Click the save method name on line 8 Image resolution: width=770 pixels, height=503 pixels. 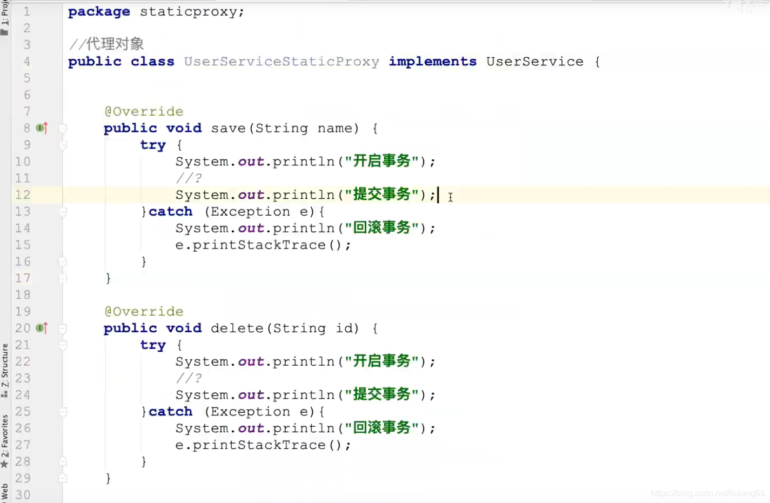[x=229, y=129]
